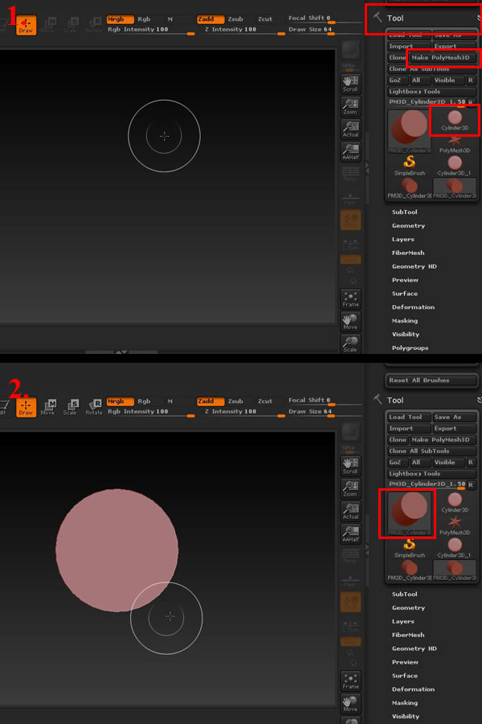
Task: Activate the Draw mode button in step 2 screenshot
Action: pos(26,407)
